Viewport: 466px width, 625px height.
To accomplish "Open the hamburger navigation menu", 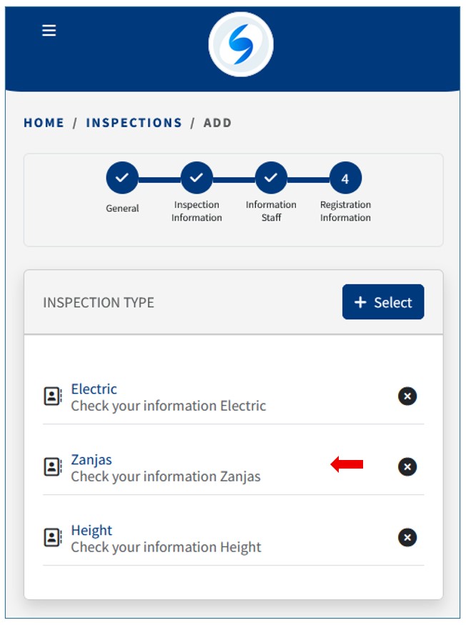I will (x=49, y=31).
